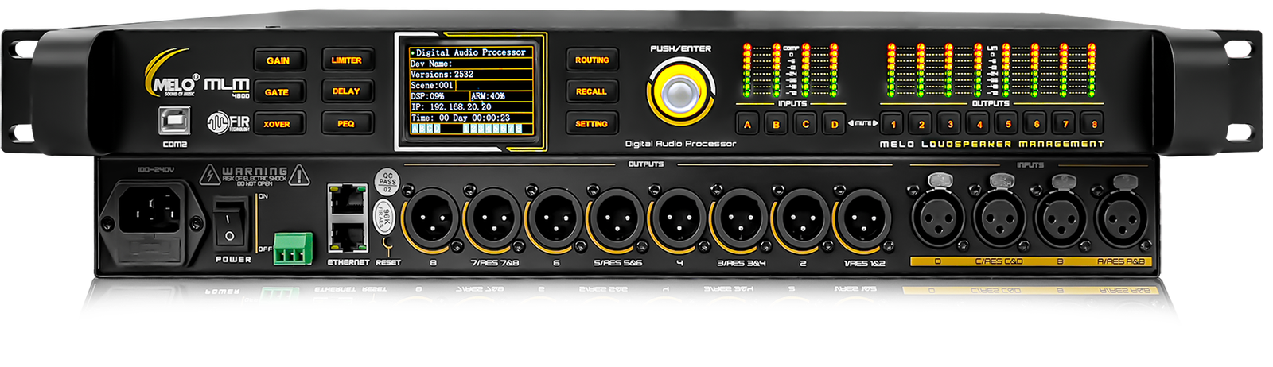
Task: Mute output channel 5
Action: pyautogui.click(x=1008, y=124)
